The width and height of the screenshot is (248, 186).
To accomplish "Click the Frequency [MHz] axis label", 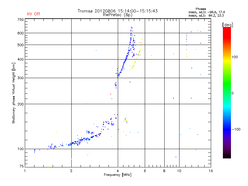I will [117, 175].
